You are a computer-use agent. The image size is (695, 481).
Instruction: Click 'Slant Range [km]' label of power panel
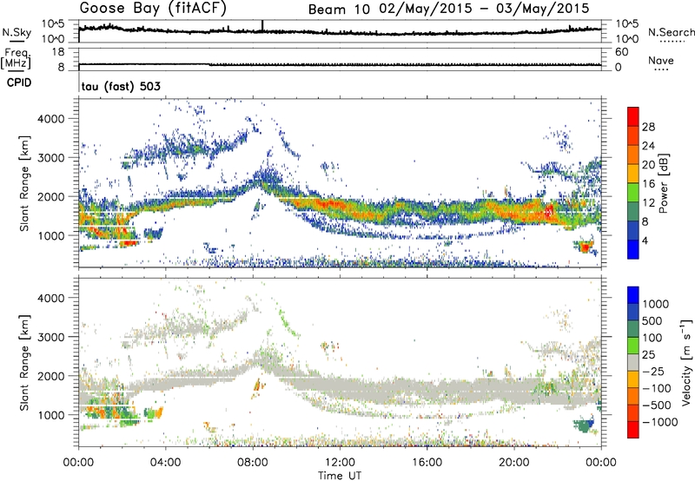pos(24,183)
